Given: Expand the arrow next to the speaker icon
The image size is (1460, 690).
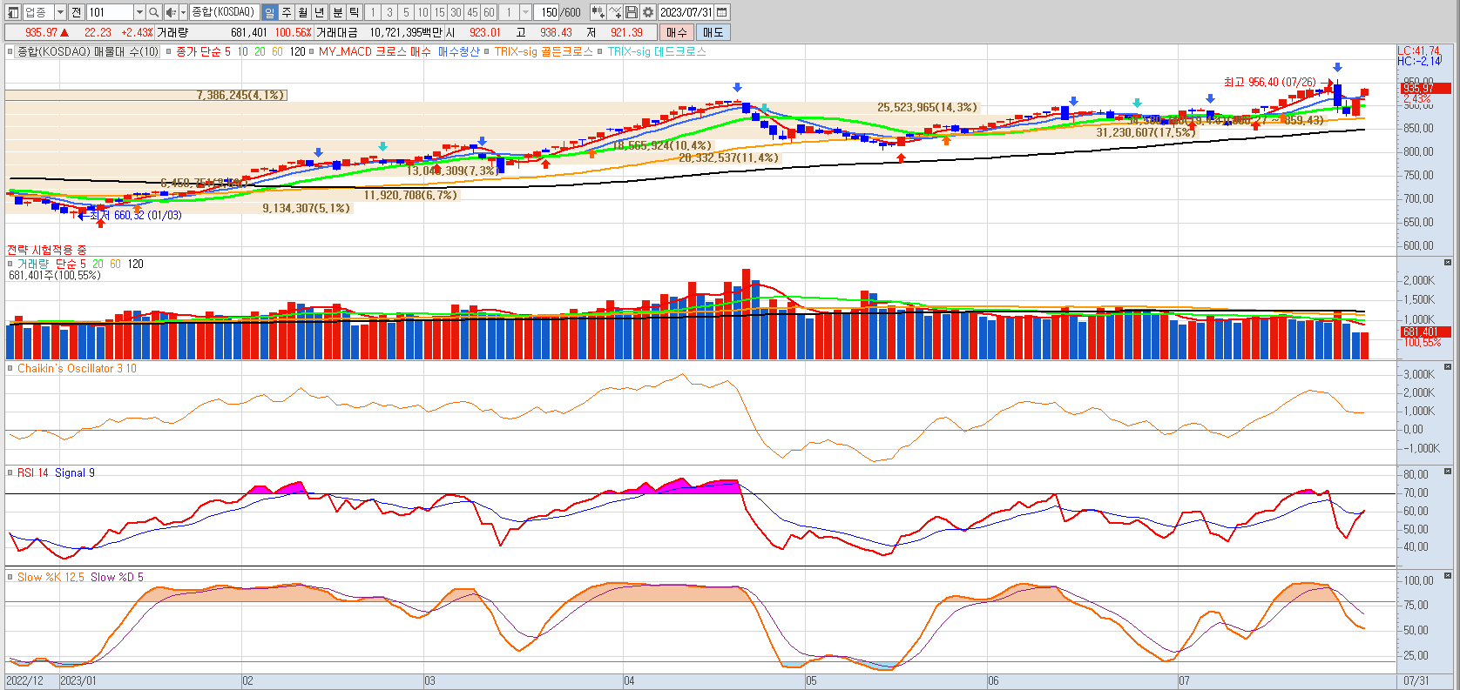Looking at the screenshot, I should coord(183,12).
